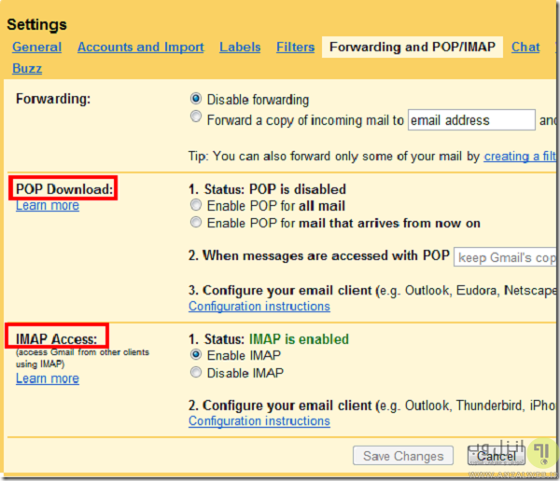The image size is (560, 481).
Task: Open the keep Gmail's copy dropdown
Action: (506, 256)
